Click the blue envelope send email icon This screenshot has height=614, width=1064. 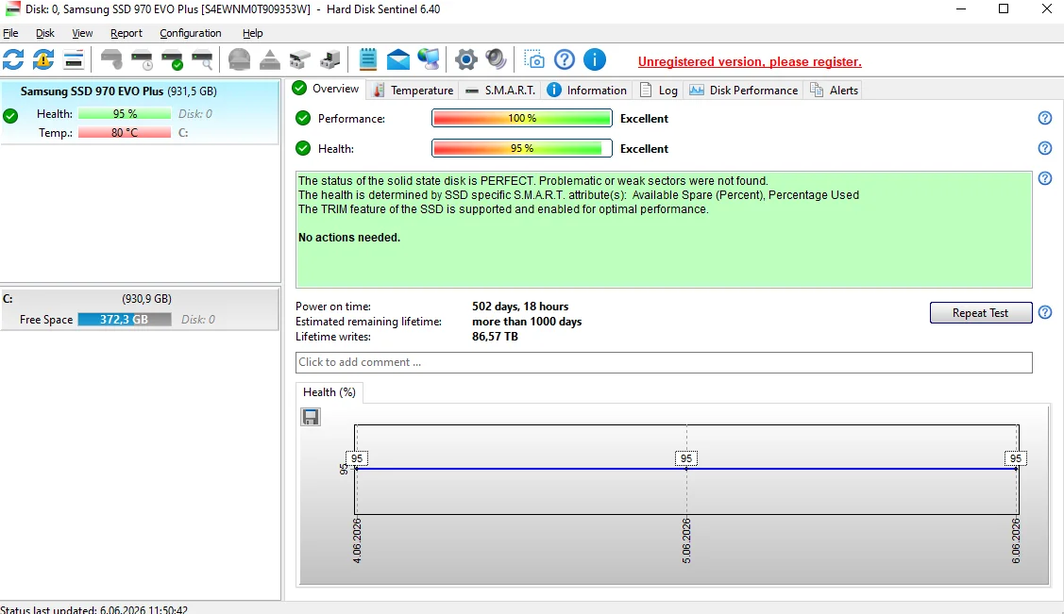[x=398, y=59]
